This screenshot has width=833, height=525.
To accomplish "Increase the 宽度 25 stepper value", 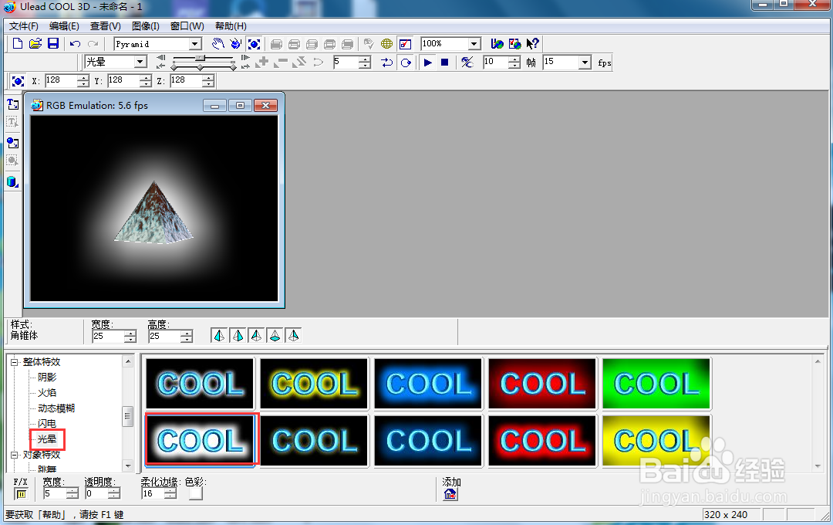I will pyautogui.click(x=130, y=333).
